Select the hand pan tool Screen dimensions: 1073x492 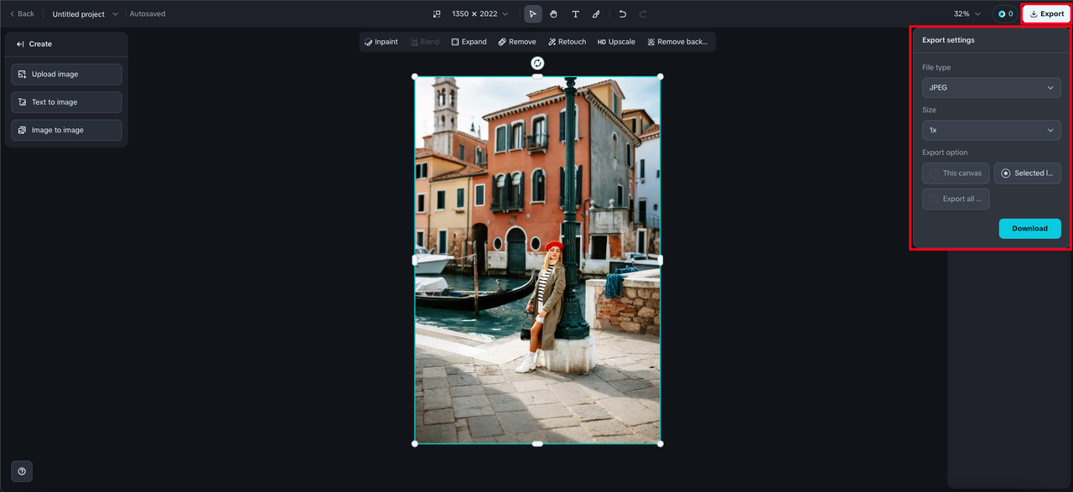554,14
